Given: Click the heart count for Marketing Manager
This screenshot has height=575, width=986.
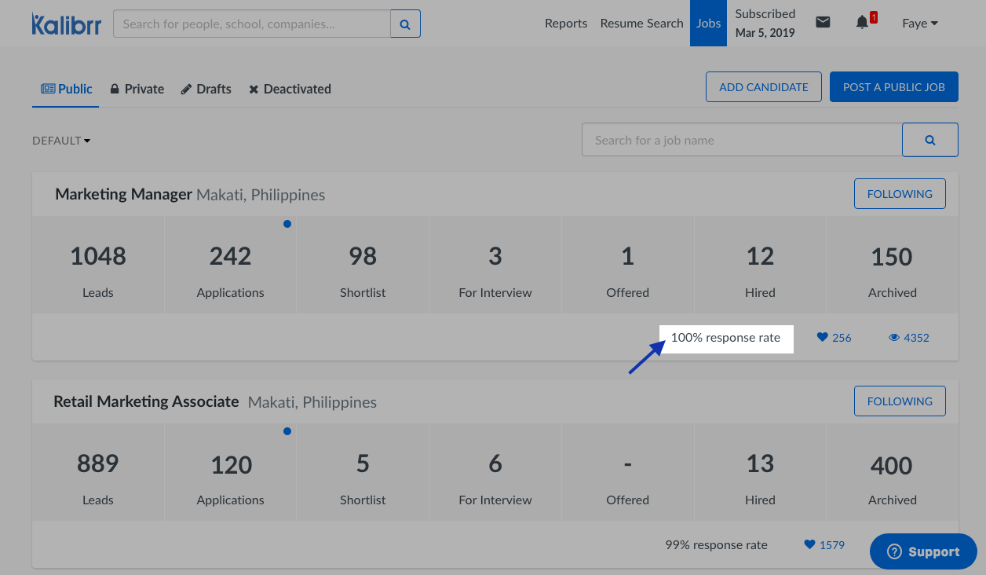Looking at the screenshot, I should tap(834, 338).
